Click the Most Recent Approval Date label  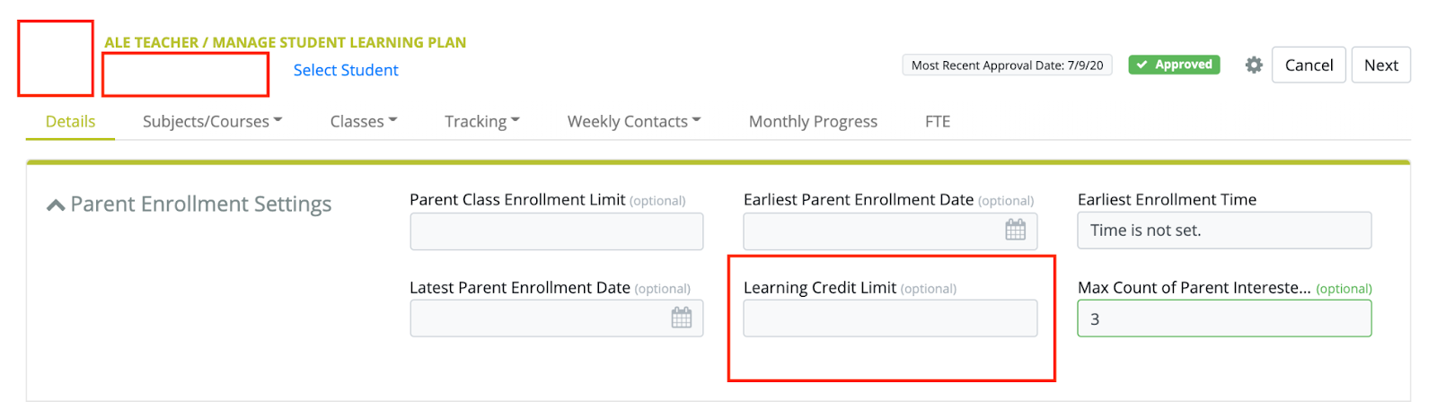click(1007, 65)
